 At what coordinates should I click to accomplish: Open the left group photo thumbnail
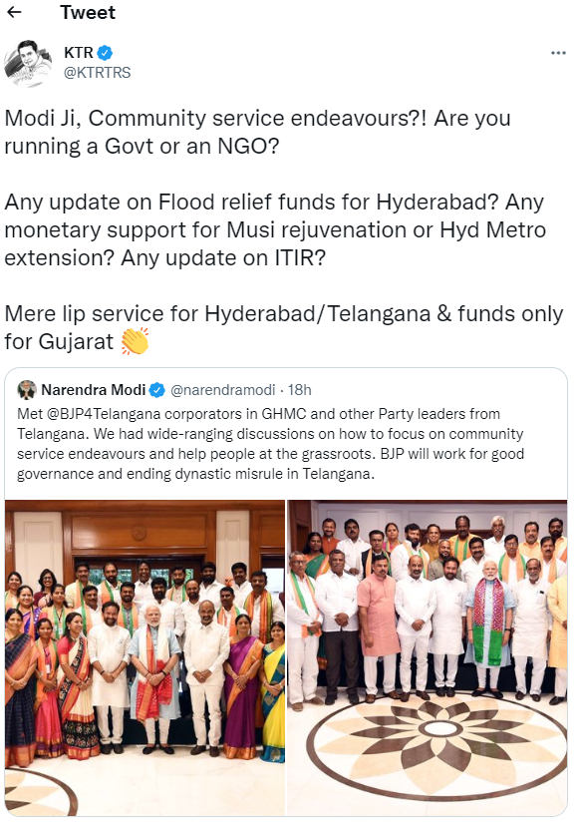click(145, 656)
